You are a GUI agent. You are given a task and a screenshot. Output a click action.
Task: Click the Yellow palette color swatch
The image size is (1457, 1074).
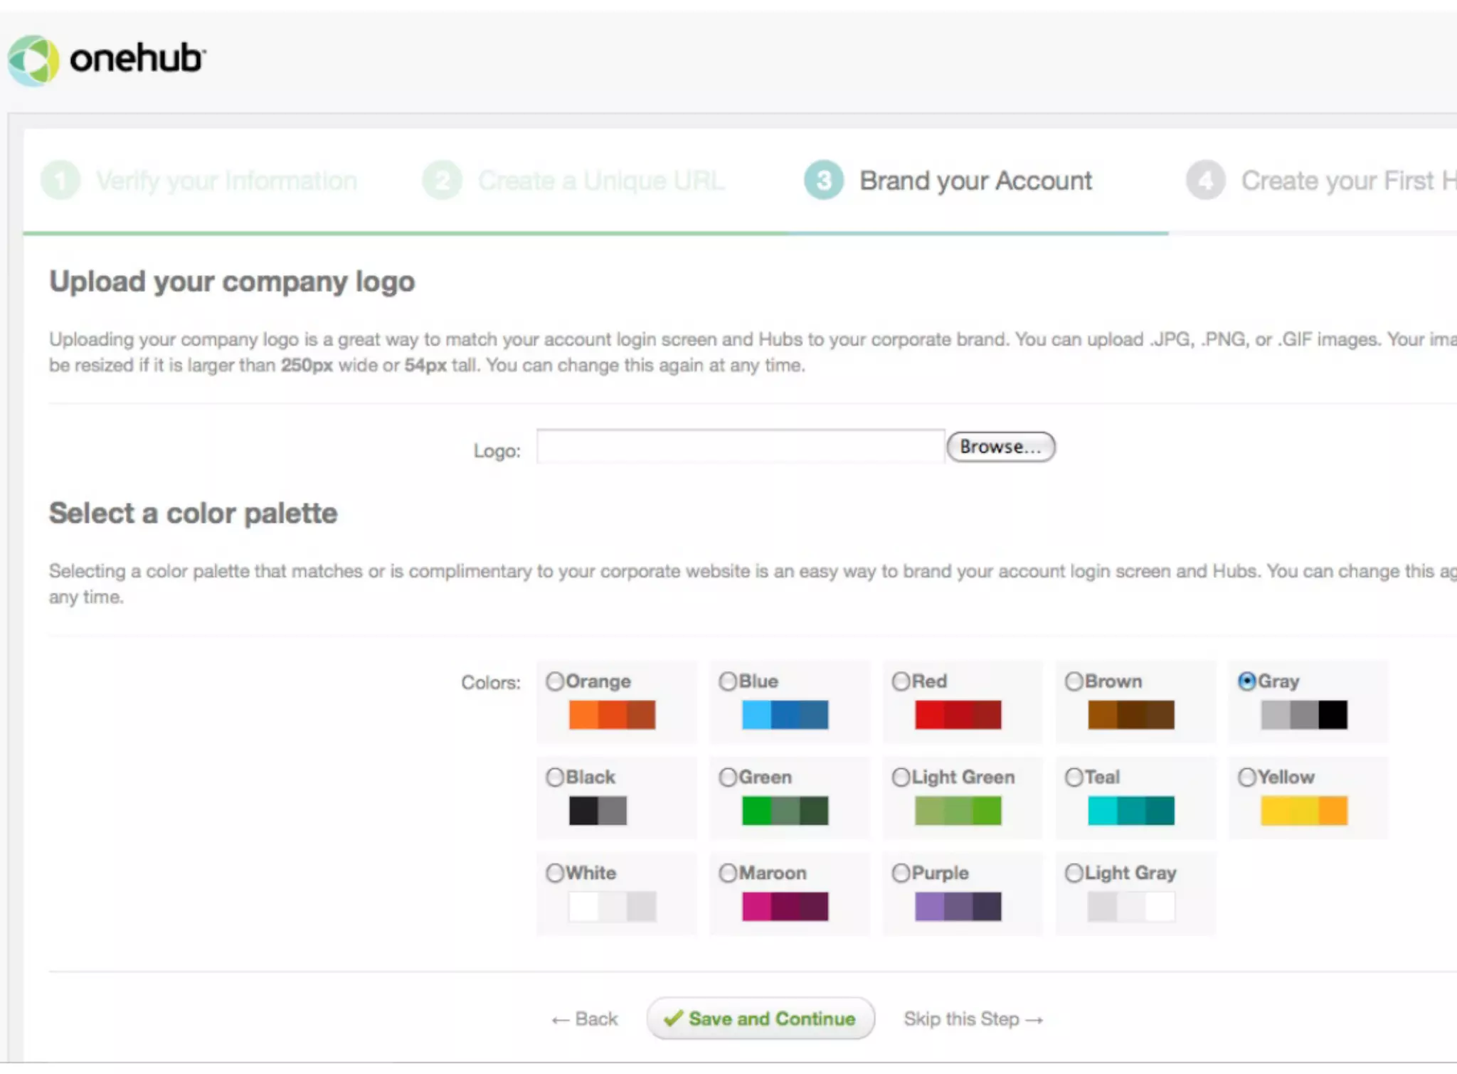(x=1303, y=811)
